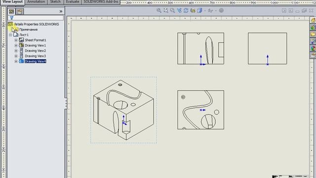Open Custom Properties icon in task pane
This screenshot has width=316, height=178.
tap(313, 55)
